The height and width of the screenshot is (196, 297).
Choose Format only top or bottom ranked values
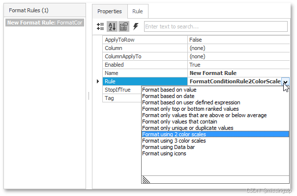(x=215, y=109)
